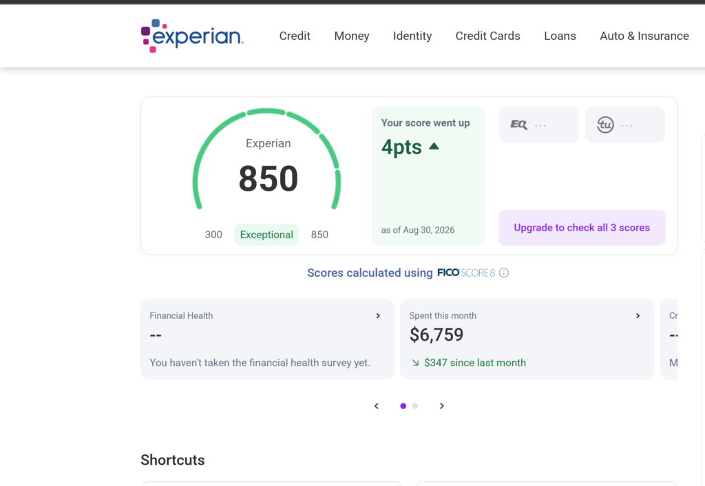The height and width of the screenshot is (486, 705).
Task: Open the Credit Cards menu
Action: point(488,36)
